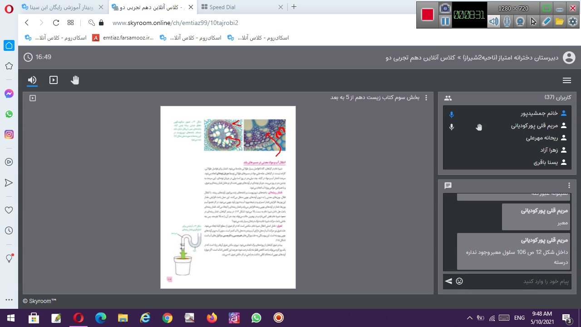
Task: Click the emoji picker in chat
Action: point(459,281)
